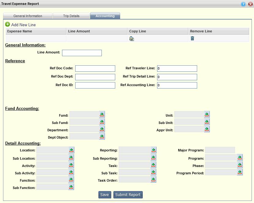Image resolution: width=254 pixels, height=203 pixels.
Task: Click the Fund text field
Action: pyautogui.click(x=84, y=114)
